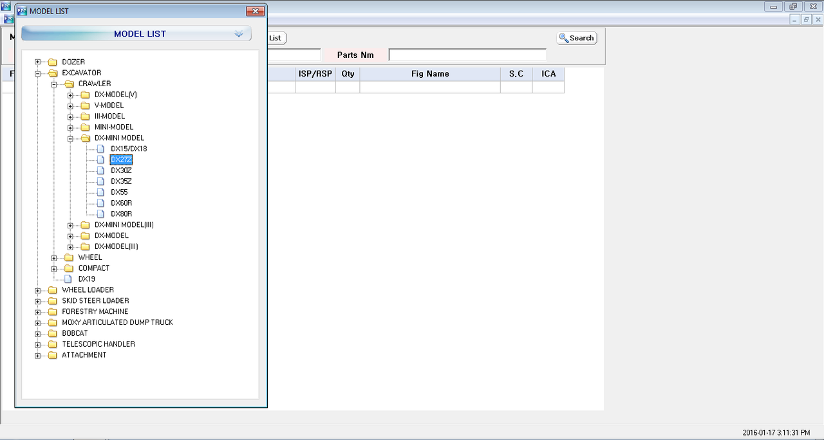Expand the WHEEL LOADER node
The width and height of the screenshot is (824, 440).
click(x=37, y=290)
